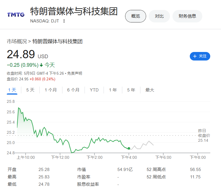Image resolution: width=221 pixels, height=192 pixels.
Task: Click the 关注 follow button
Action: [200, 56]
